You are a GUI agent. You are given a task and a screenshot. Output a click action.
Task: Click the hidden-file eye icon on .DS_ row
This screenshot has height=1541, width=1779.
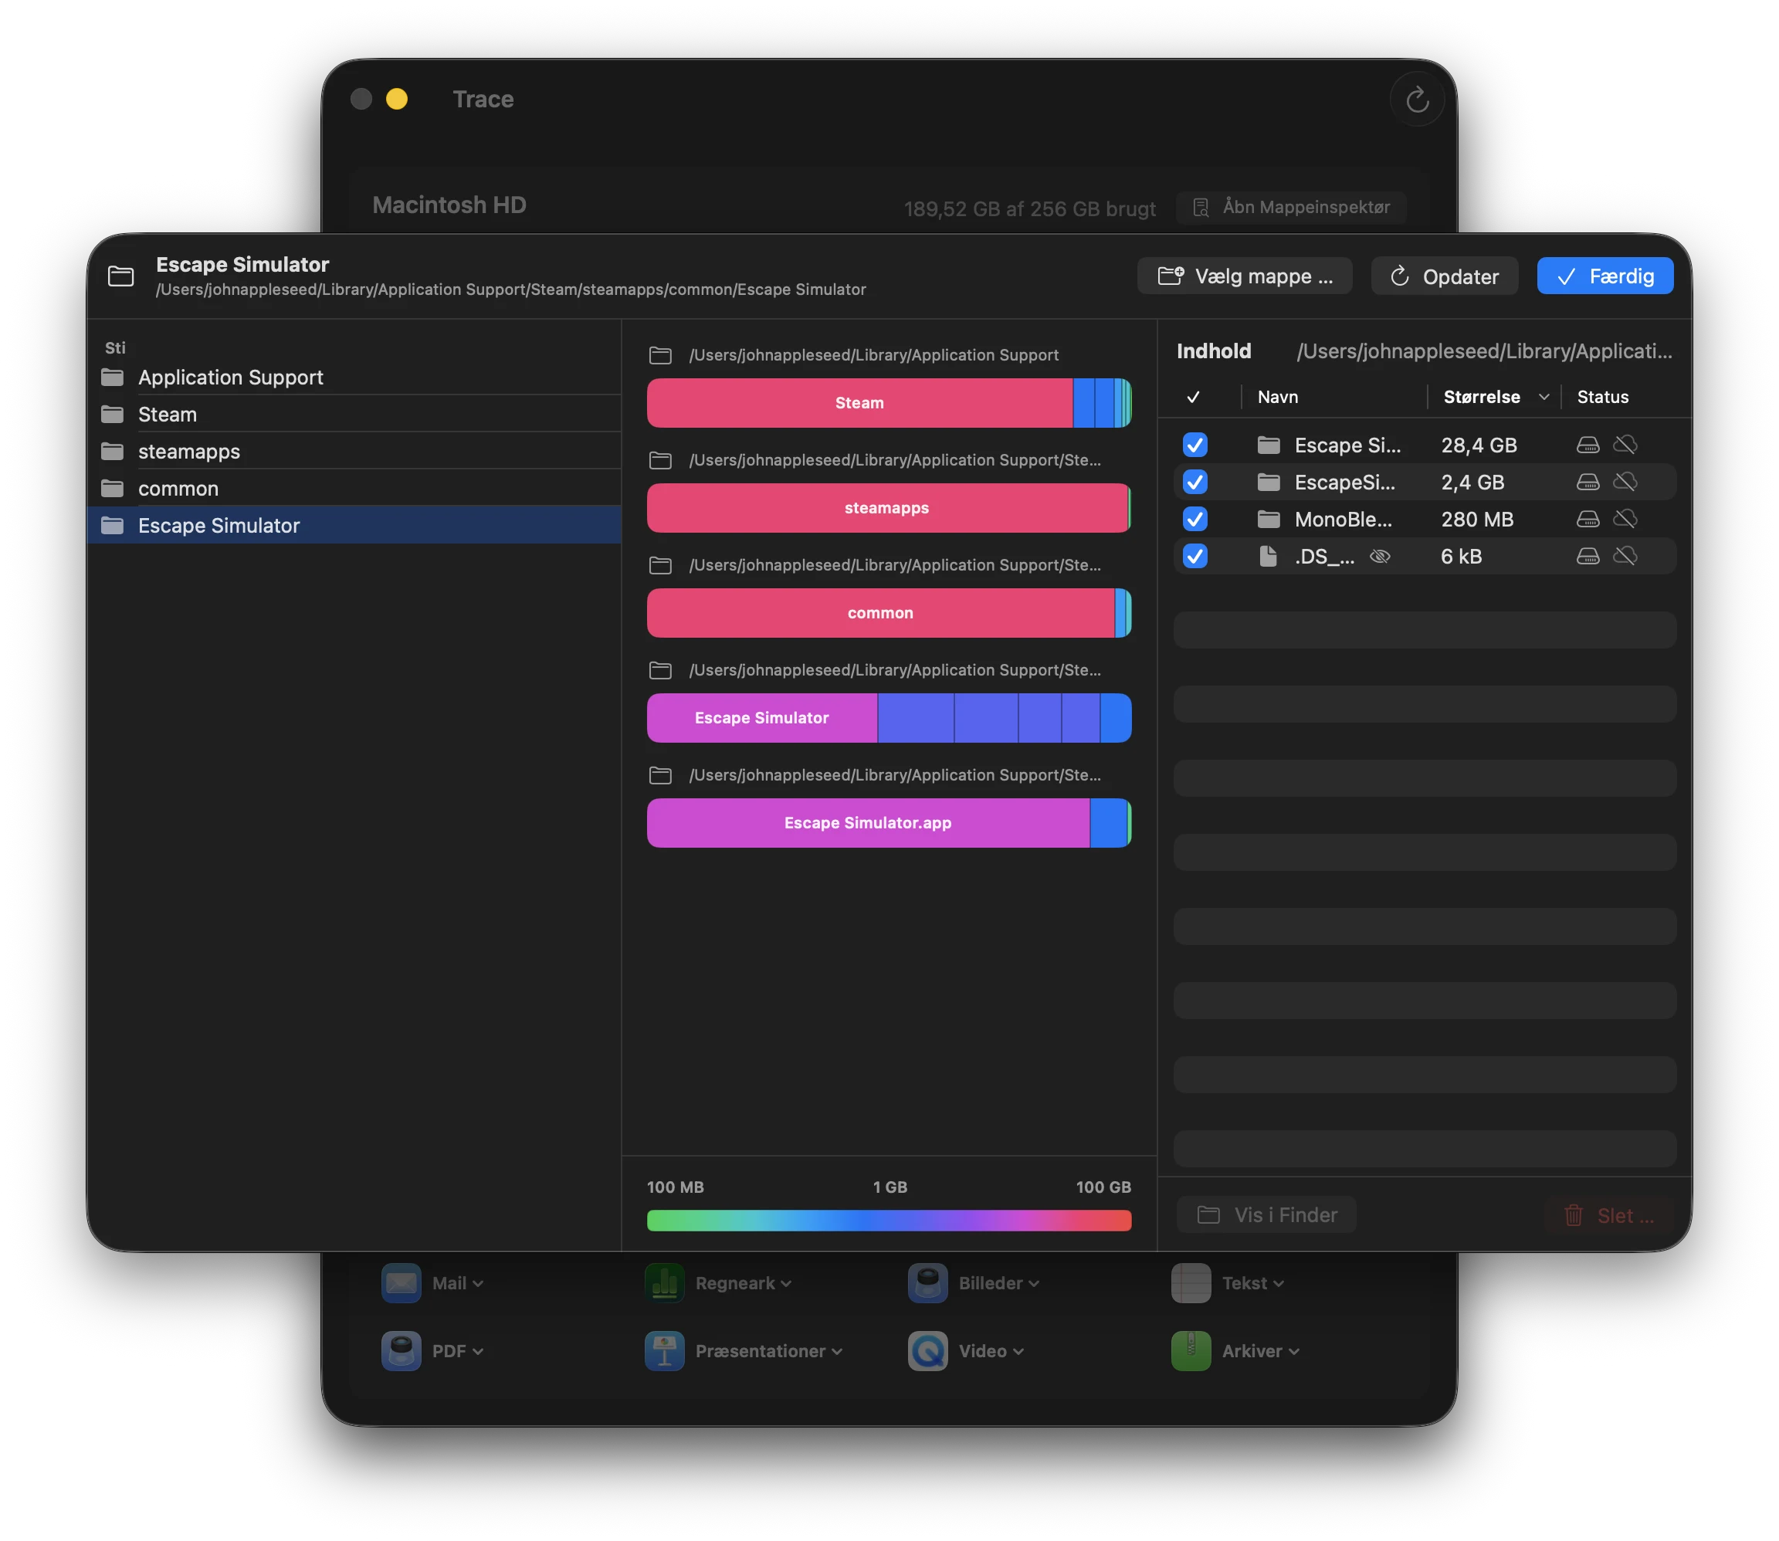point(1379,557)
